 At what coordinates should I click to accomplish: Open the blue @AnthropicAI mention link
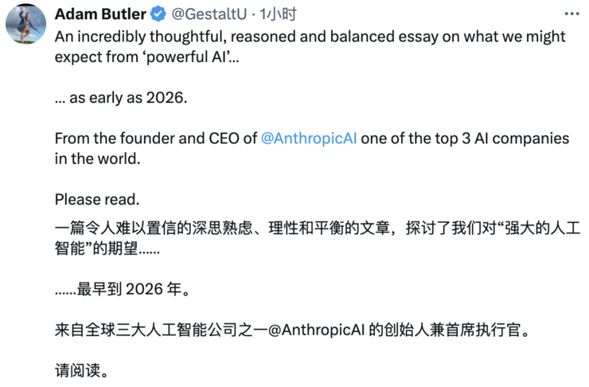tap(309, 139)
